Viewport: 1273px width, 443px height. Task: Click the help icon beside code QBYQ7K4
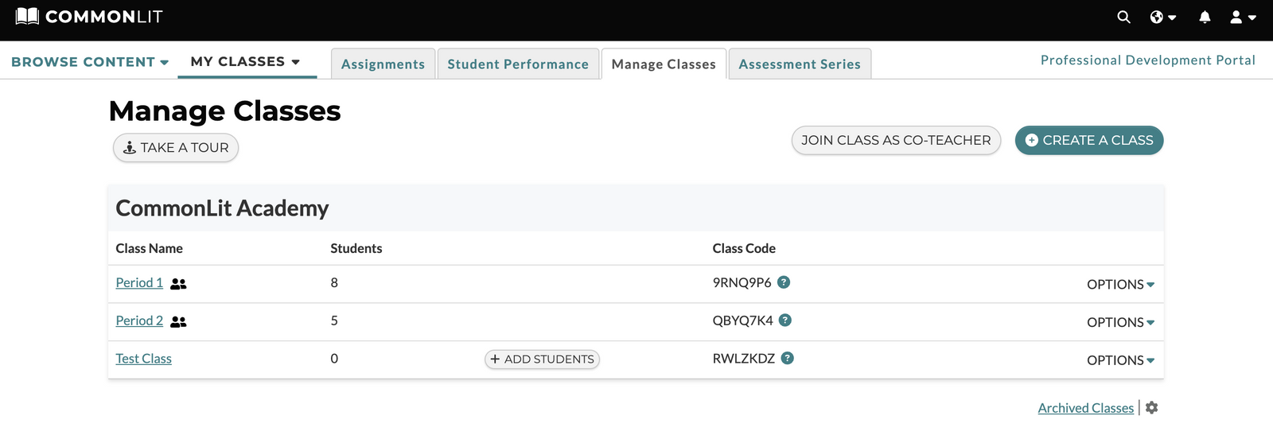785,321
